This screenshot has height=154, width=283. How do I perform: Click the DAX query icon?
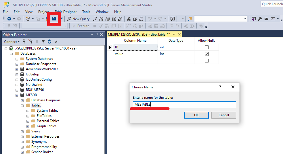click(120, 19)
